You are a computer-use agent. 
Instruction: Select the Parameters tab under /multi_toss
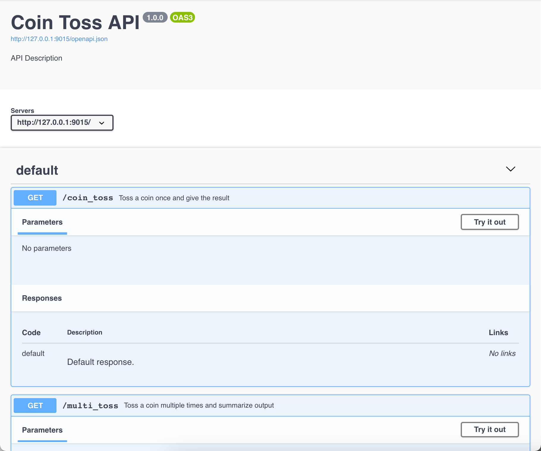(x=42, y=430)
